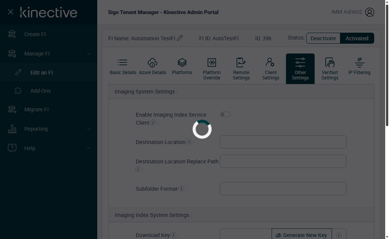
Task: Click the Kinective logo
Action: tap(49, 13)
